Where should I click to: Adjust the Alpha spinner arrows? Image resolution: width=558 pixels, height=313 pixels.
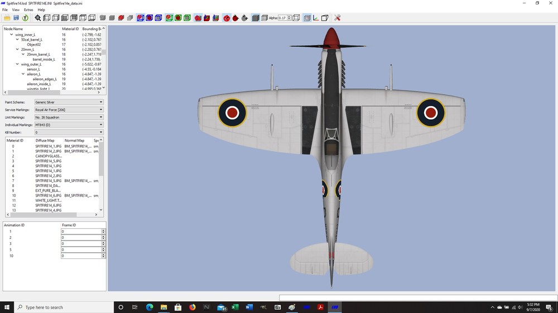point(289,18)
